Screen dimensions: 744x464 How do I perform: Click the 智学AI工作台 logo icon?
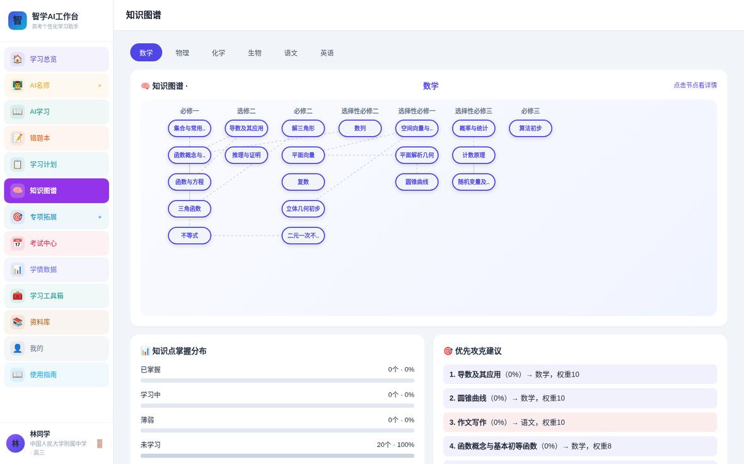(18, 20)
